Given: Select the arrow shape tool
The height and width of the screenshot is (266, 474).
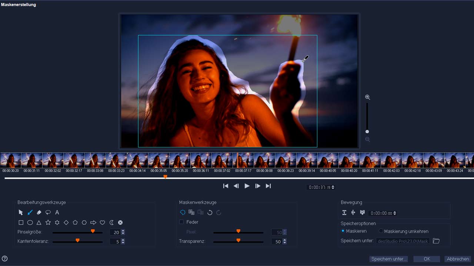Looking at the screenshot, I should pos(93,222).
